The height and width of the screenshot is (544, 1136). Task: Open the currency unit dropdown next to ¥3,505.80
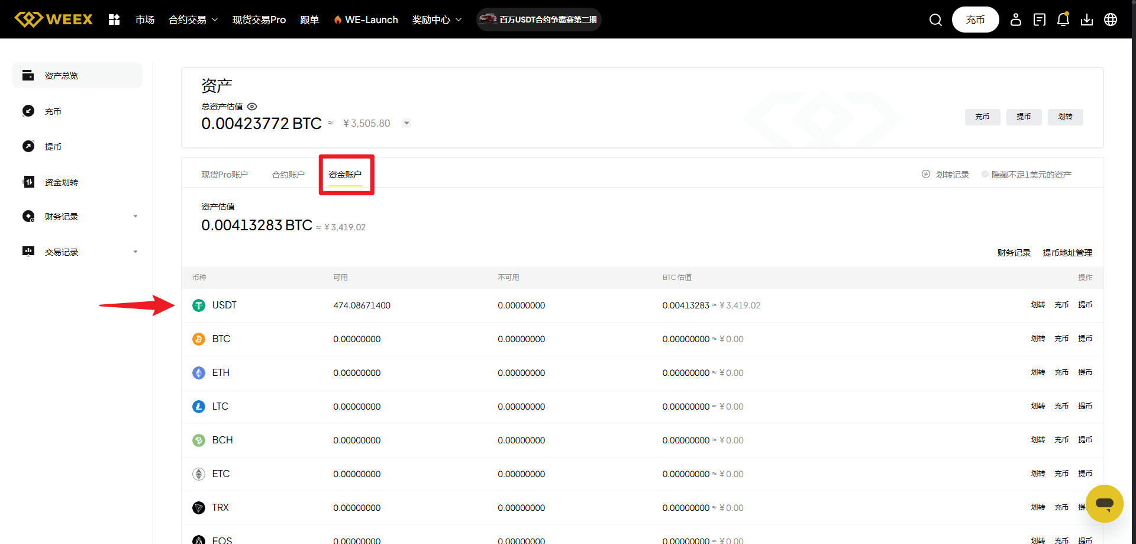pyautogui.click(x=406, y=123)
